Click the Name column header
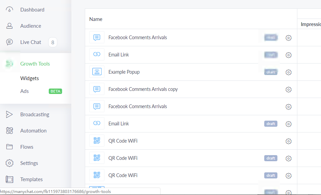This screenshot has width=321, height=195. point(96,19)
